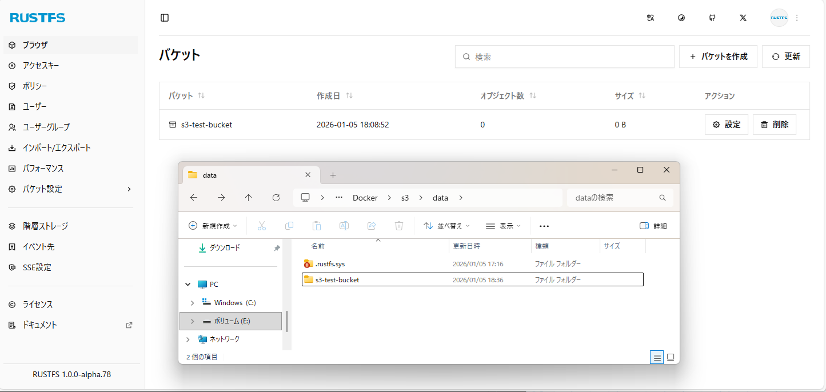Toggle the sidebar collapse icon
Viewport: 826px width, 392px height.
pos(165,18)
